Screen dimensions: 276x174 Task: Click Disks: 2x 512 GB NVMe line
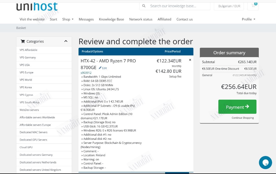[x=97, y=85]
